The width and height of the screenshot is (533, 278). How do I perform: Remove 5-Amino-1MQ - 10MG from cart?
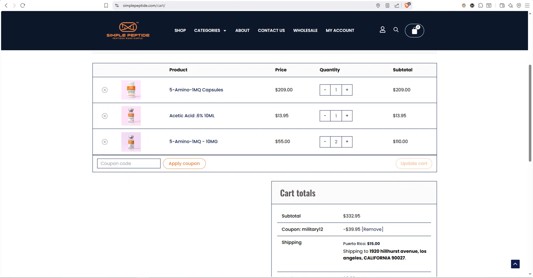tap(104, 142)
